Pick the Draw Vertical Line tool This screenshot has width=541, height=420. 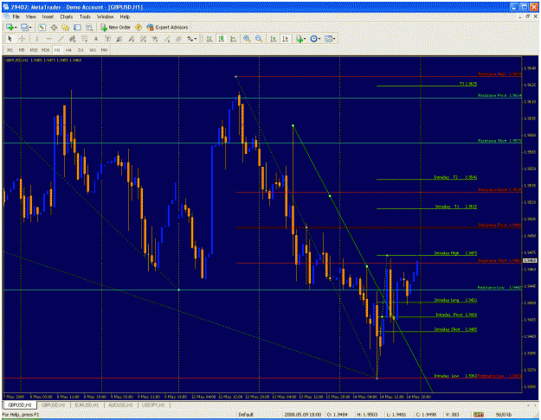(x=37, y=39)
